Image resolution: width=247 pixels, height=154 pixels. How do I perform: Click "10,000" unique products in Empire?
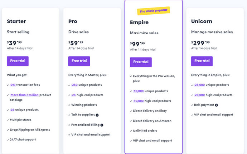click(x=140, y=91)
